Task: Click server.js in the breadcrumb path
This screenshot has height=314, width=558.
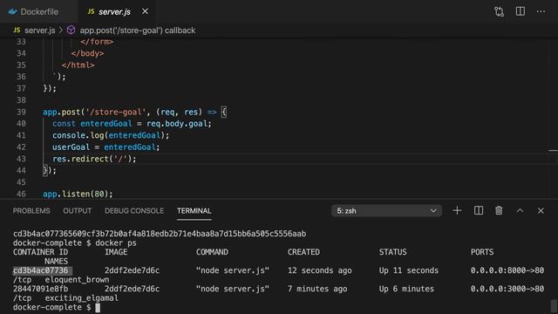Action: [39, 31]
